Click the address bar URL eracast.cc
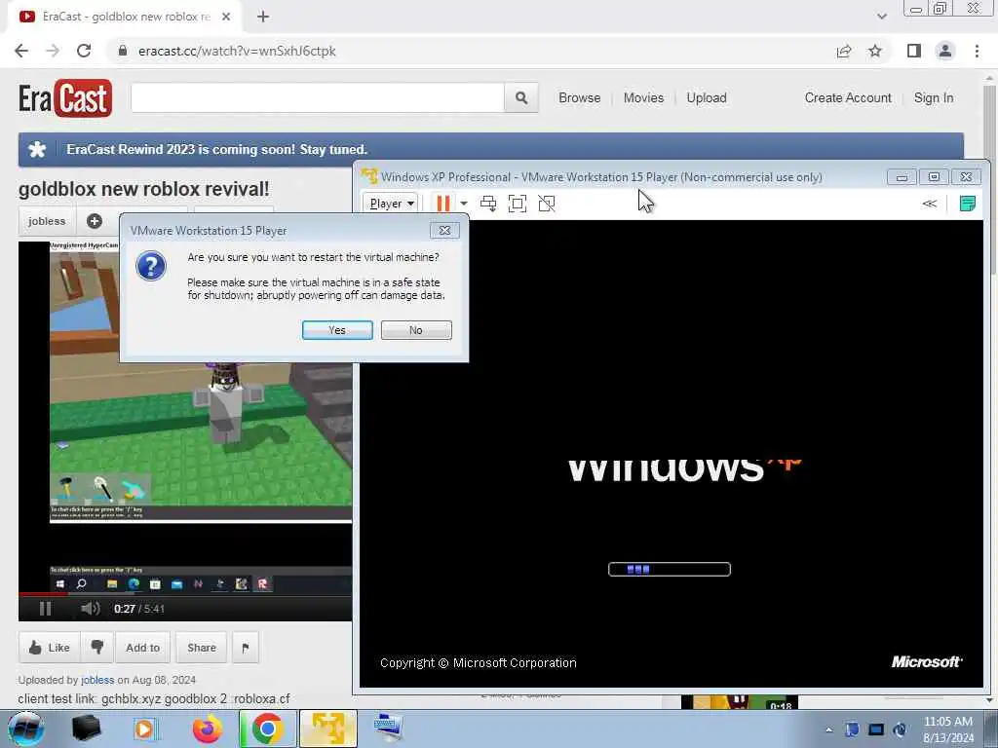The width and height of the screenshot is (998, 748). point(237,51)
